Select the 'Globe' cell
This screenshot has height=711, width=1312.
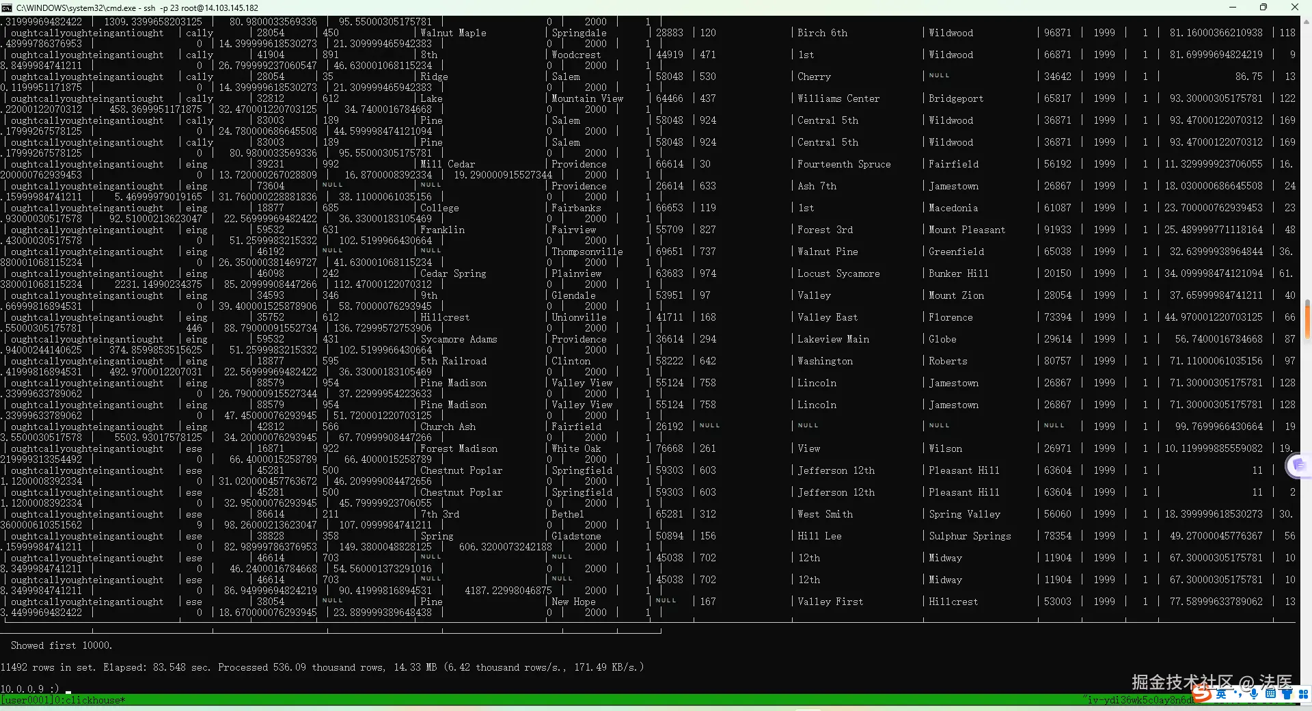942,339
